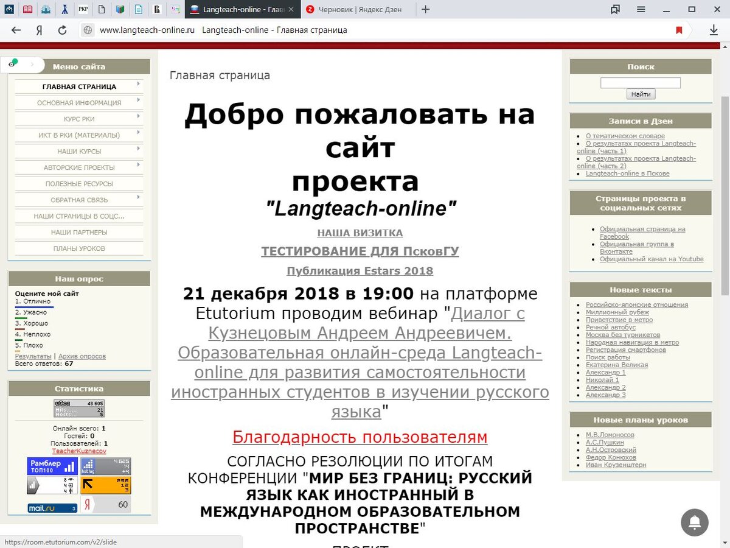Open НАШИ ПАРТНЕРЫ menu item
This screenshot has width=730, height=548.
79,233
